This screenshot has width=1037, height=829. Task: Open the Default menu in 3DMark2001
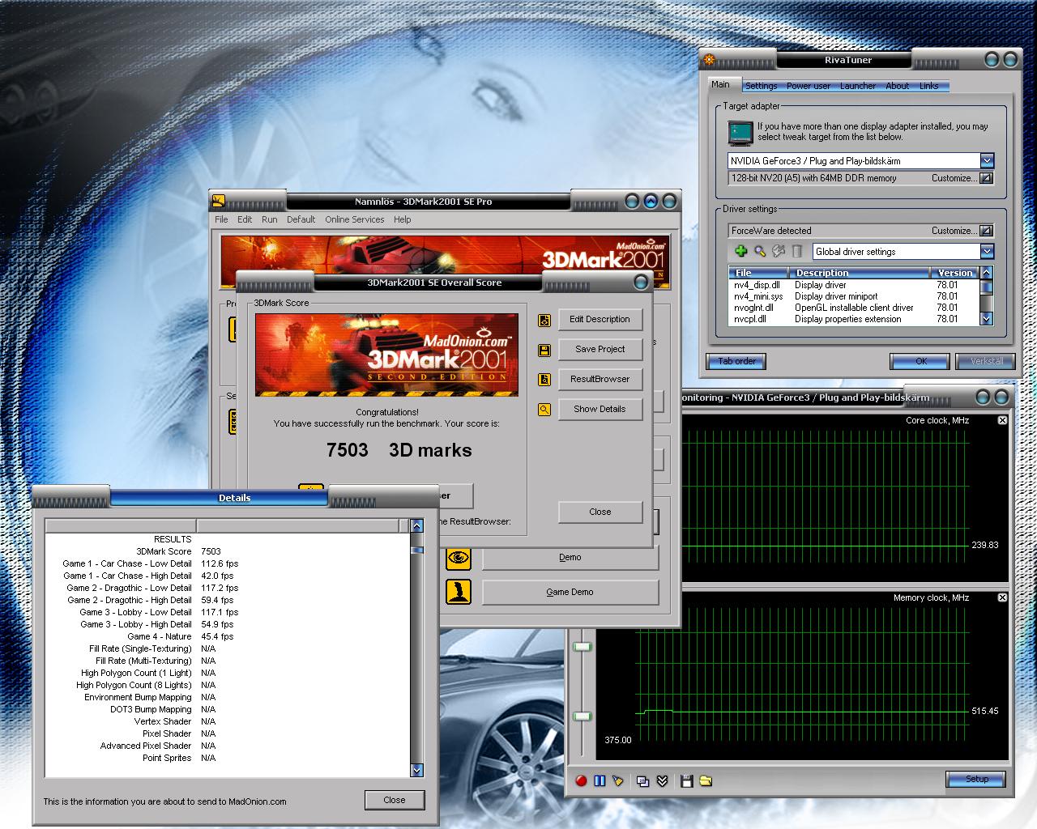pos(301,219)
